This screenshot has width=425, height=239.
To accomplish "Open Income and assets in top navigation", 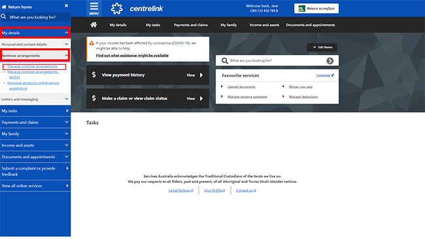I will click(264, 25).
